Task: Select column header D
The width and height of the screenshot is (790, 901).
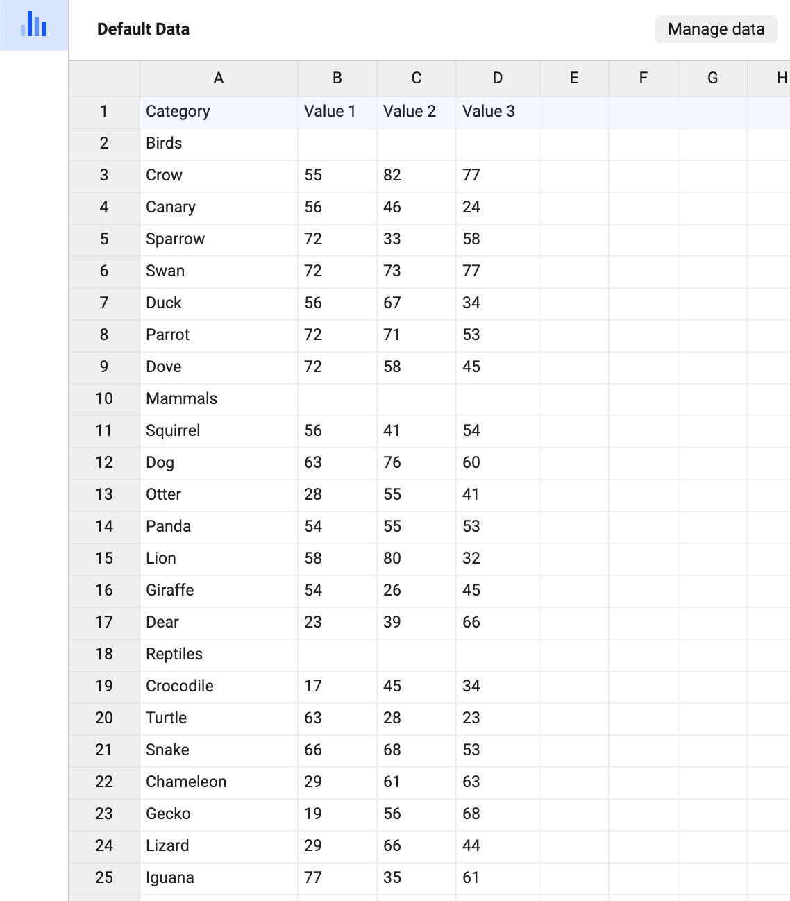Action: tap(497, 78)
